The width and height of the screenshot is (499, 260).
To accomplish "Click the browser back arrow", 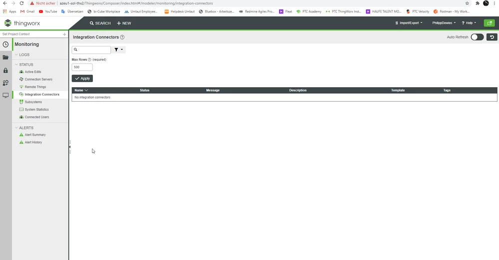I will [x=5, y=3].
